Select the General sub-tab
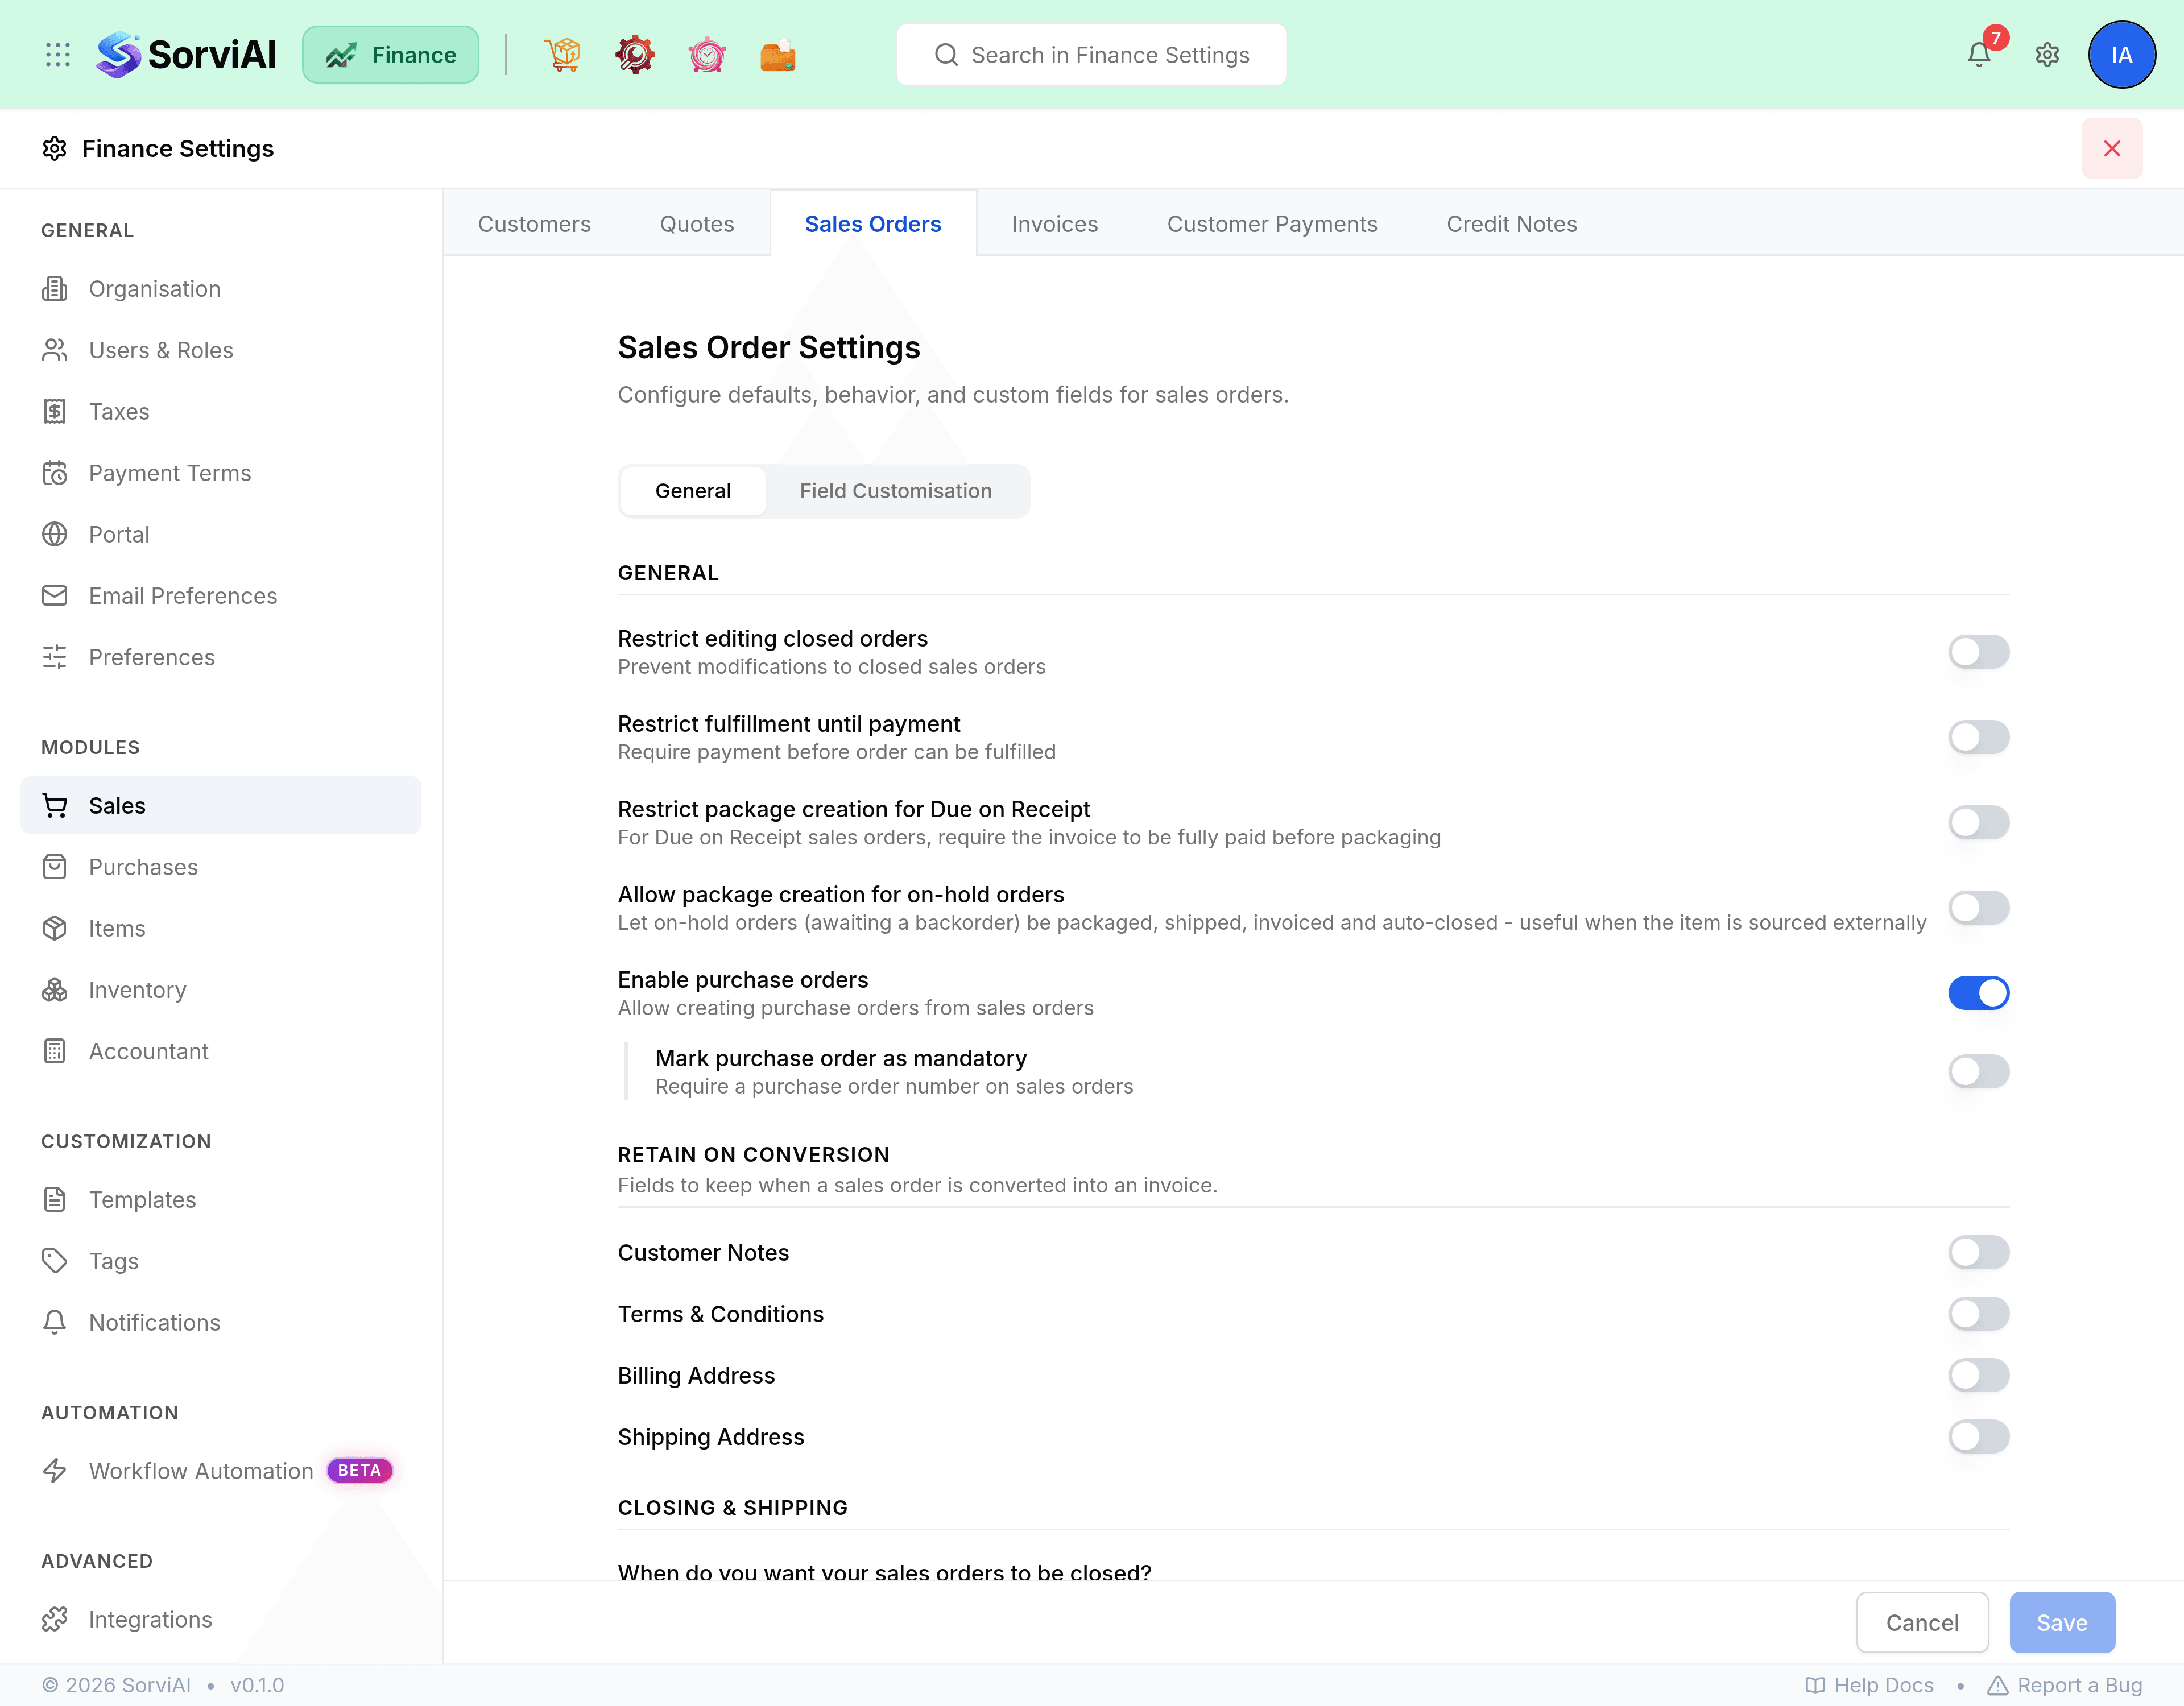Screen dimensions: 2184x1706 point(693,491)
